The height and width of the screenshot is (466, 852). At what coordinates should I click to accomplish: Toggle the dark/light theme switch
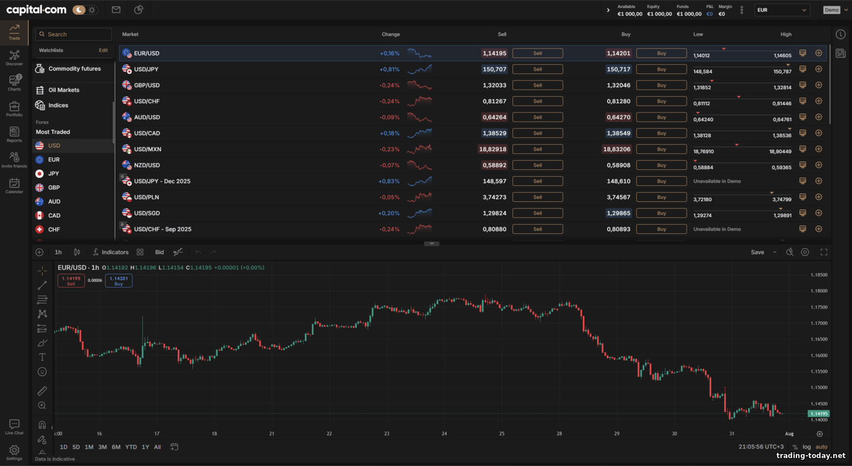coord(85,10)
